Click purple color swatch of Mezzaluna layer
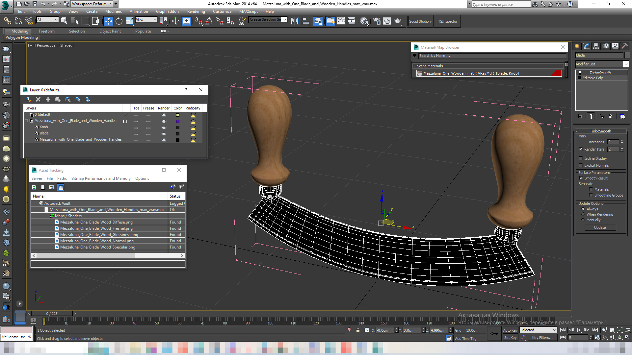The width and height of the screenshot is (632, 355). point(178,121)
